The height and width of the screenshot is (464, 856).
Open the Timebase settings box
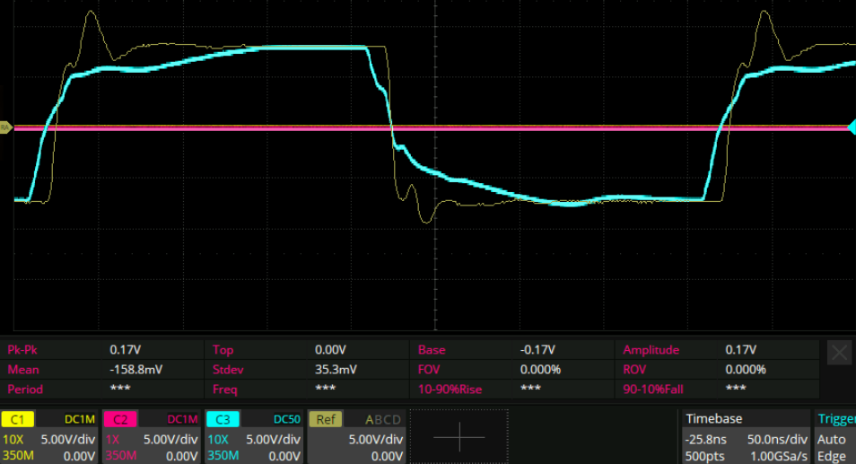point(746,437)
